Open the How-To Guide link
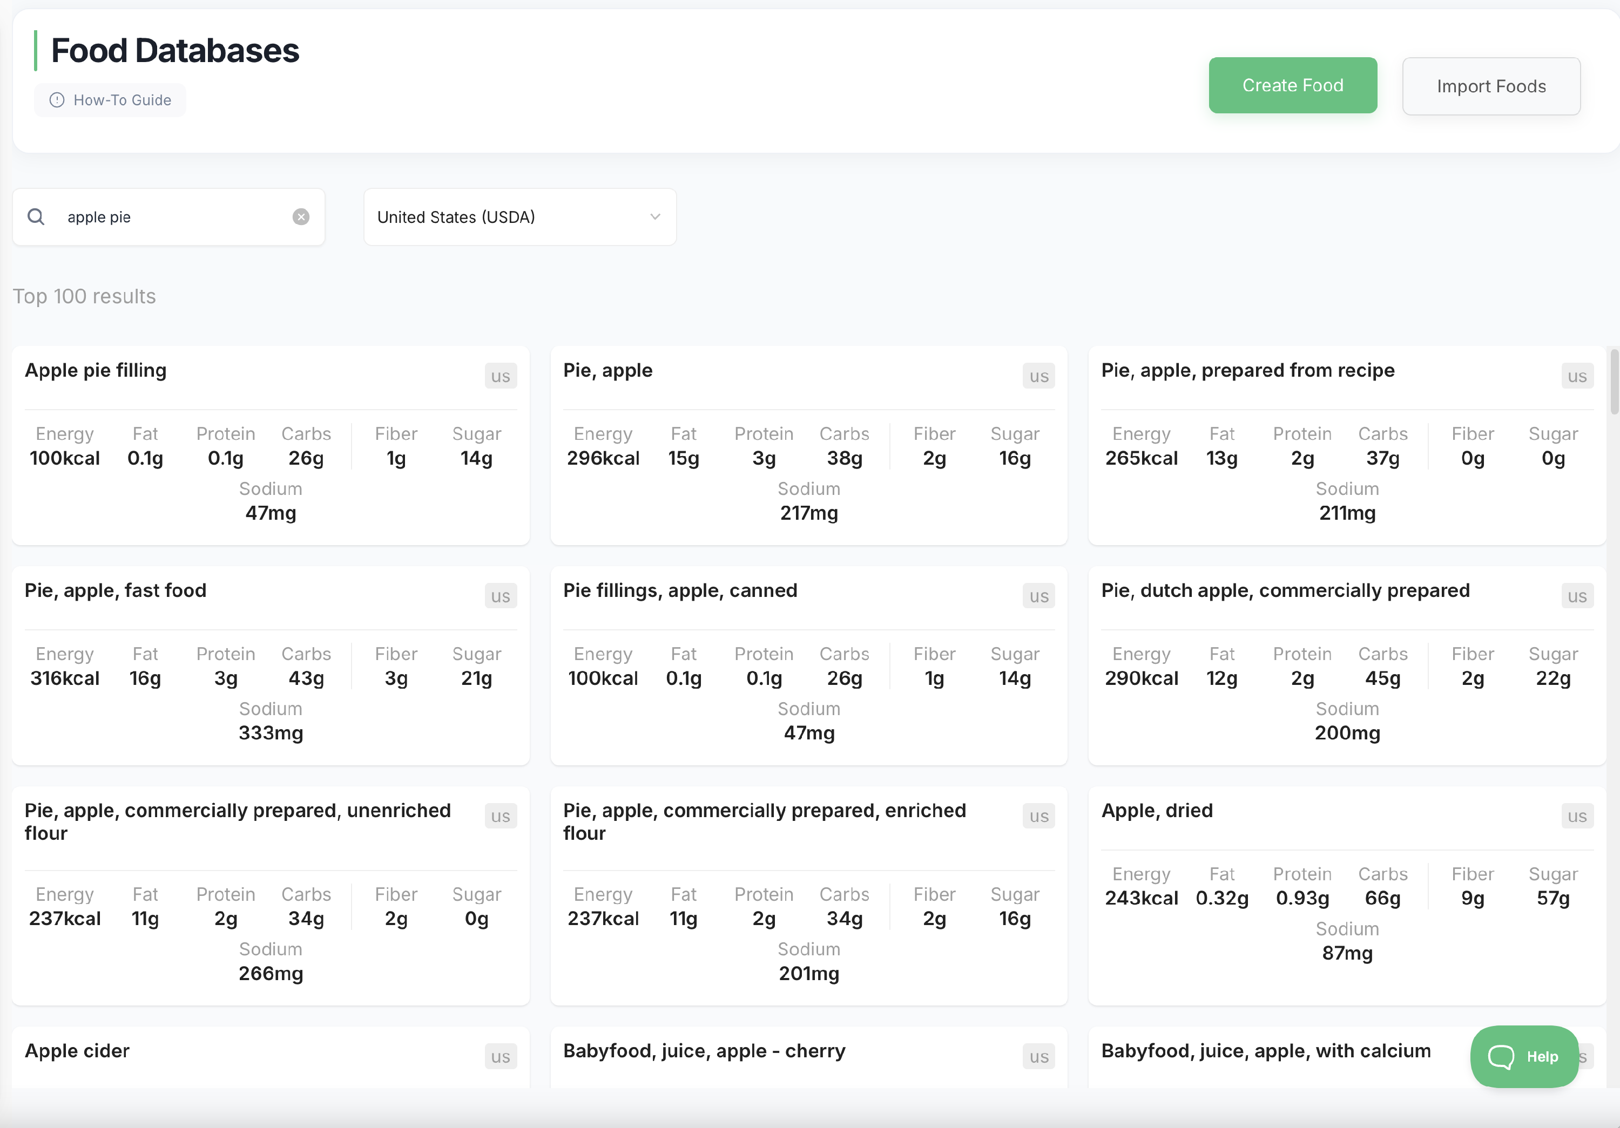Viewport: 1620px width, 1128px height. (x=122, y=100)
